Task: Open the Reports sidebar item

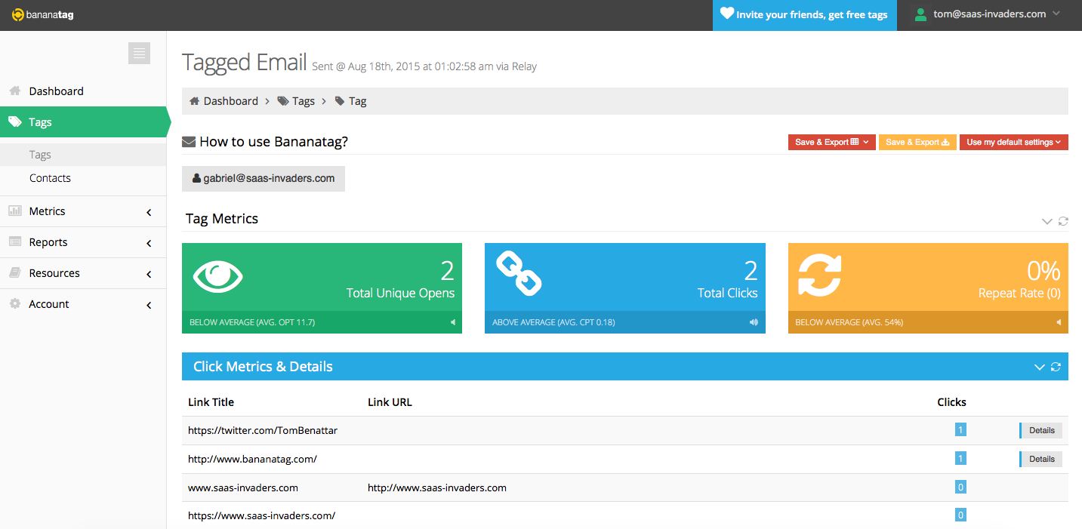Action: [83, 242]
